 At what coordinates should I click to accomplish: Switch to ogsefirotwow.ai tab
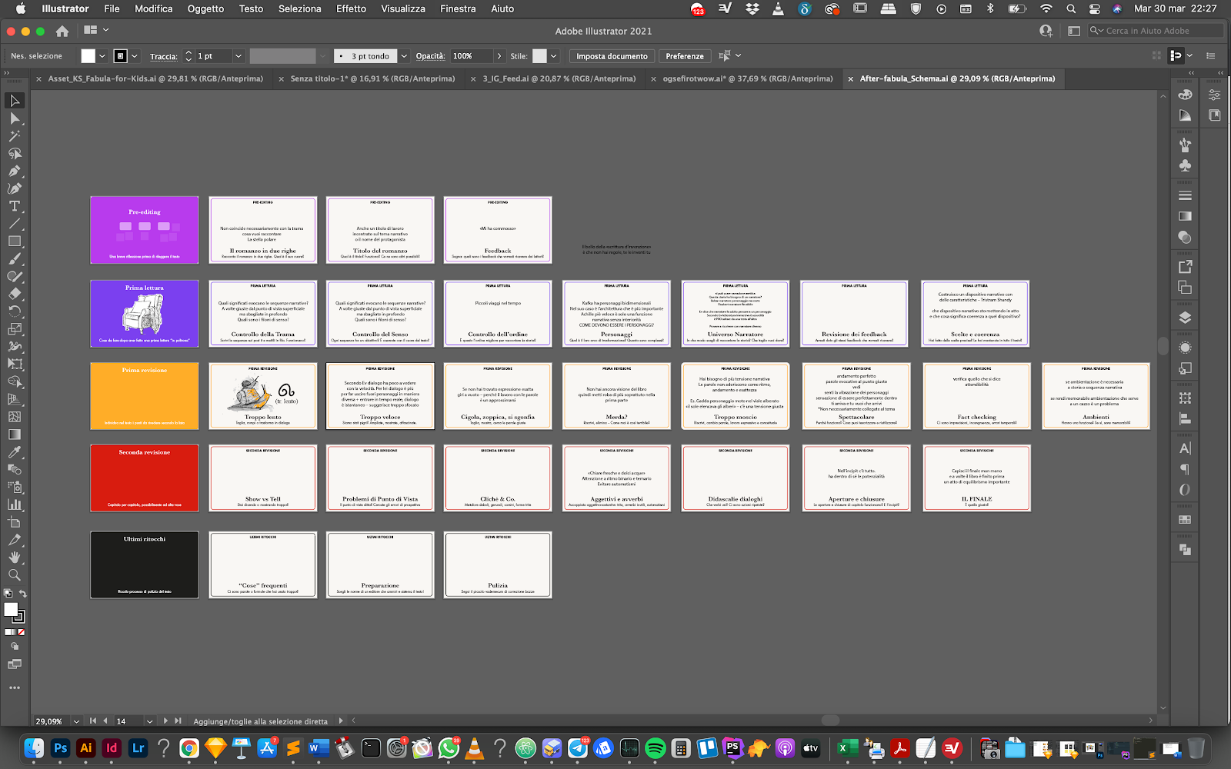(748, 78)
